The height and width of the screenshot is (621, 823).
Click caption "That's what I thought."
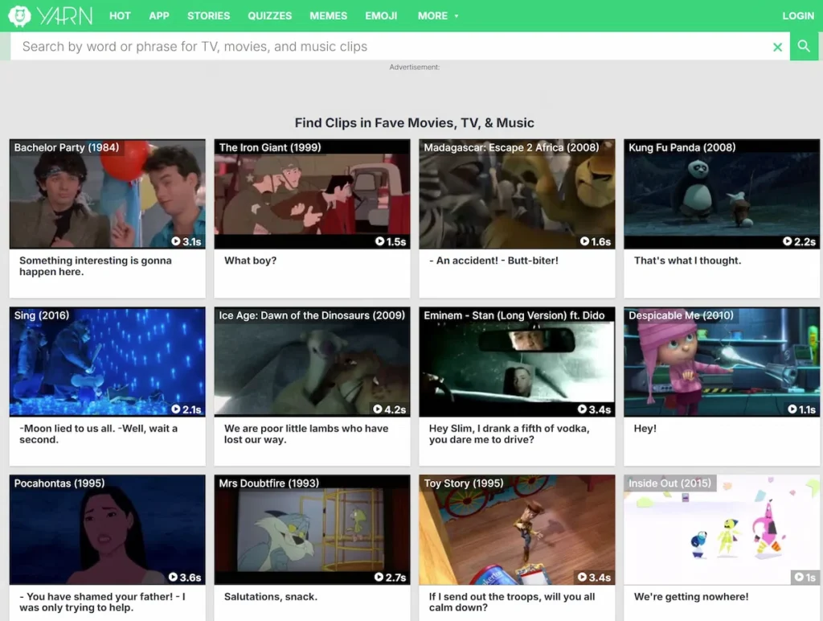pos(688,261)
